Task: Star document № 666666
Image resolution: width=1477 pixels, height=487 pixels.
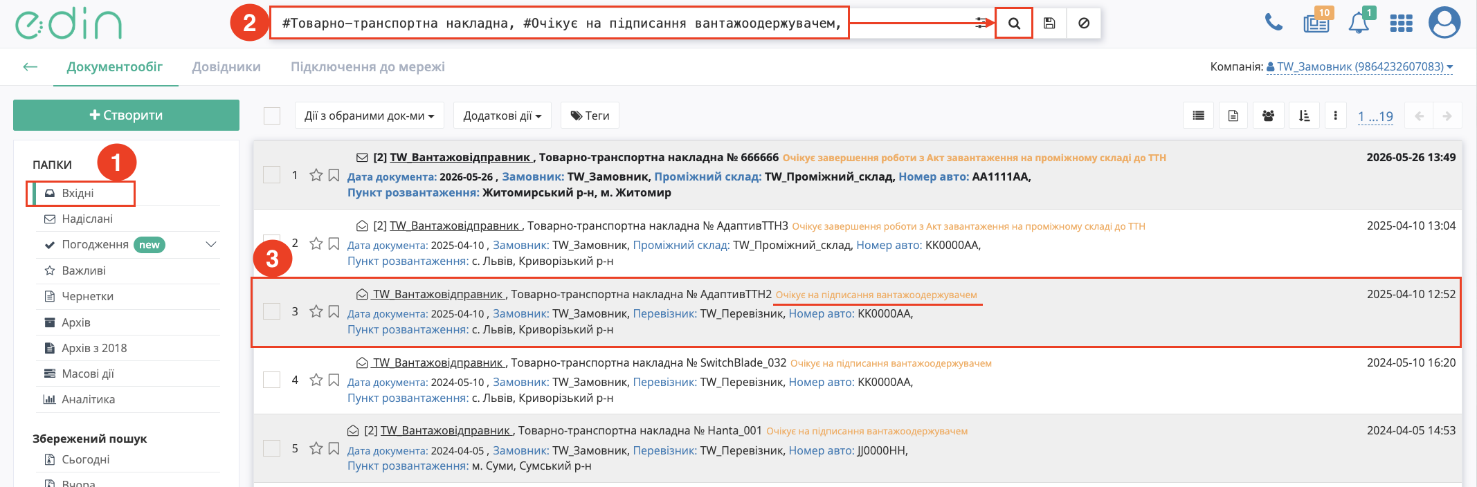Action: click(316, 175)
